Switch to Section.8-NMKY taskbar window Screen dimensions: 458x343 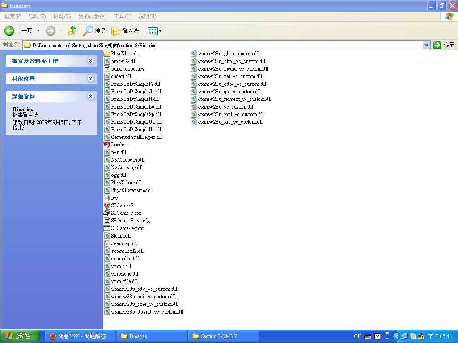[x=223, y=336]
